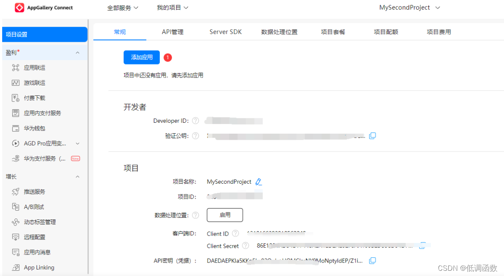Click the A/B测试 icon
The height and width of the screenshot is (276, 504).
click(15, 207)
